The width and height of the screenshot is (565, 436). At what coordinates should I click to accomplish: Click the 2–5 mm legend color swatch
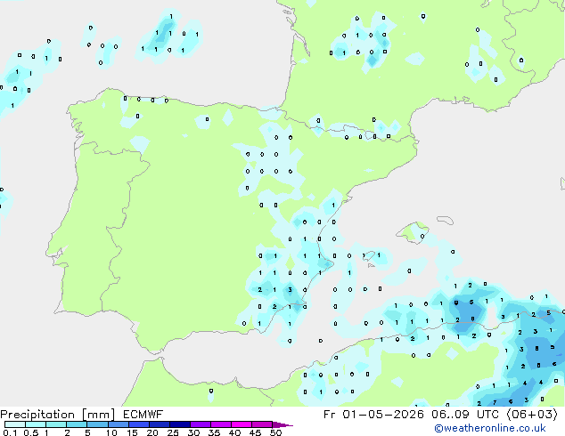[x=77, y=424]
